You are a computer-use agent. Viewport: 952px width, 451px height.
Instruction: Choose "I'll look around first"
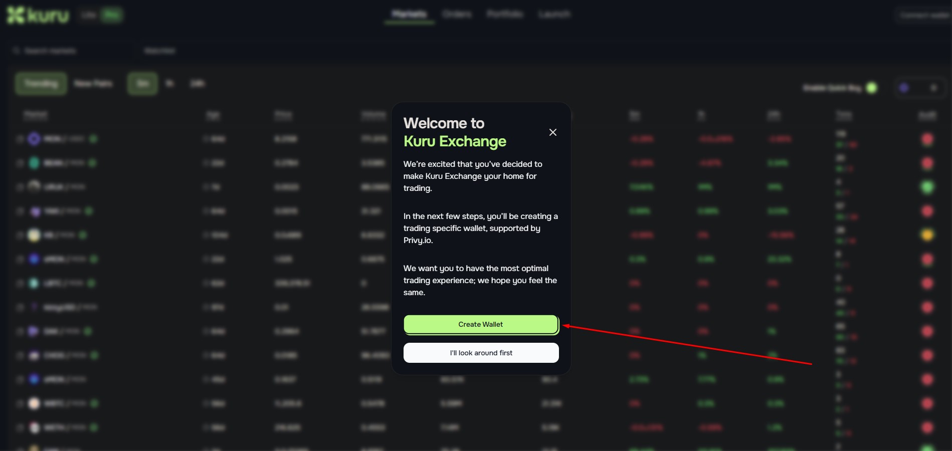481,353
